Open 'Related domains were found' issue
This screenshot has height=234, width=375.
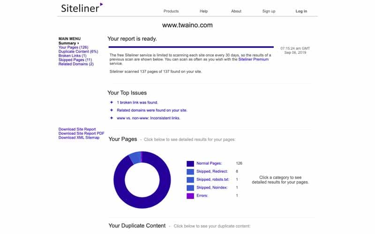[x=152, y=110]
